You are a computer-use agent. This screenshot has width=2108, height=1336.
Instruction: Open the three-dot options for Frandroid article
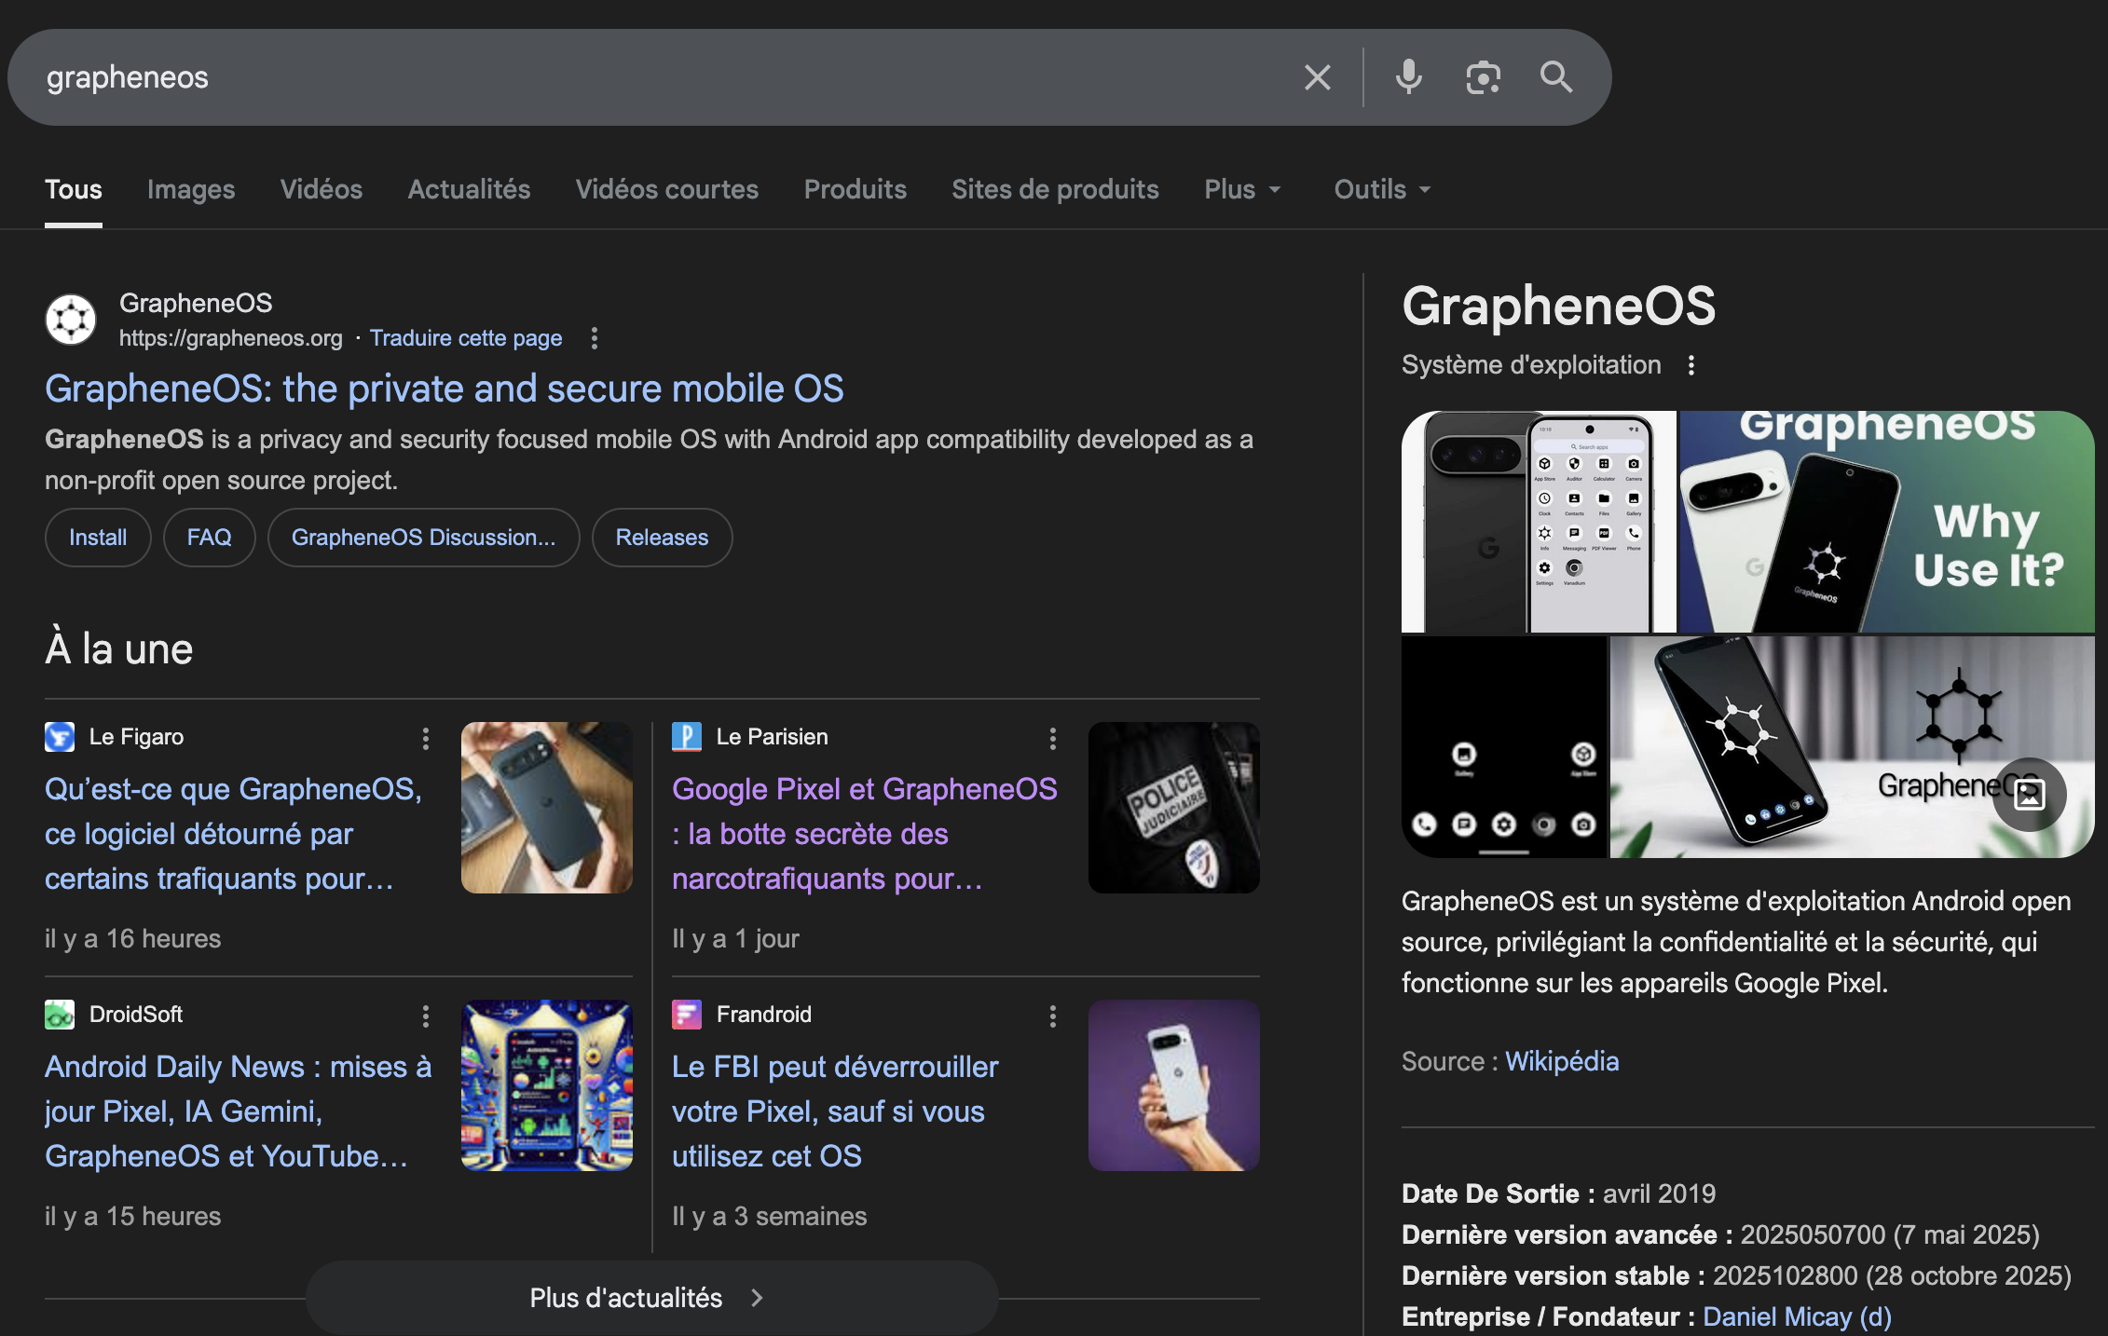1053,1016
